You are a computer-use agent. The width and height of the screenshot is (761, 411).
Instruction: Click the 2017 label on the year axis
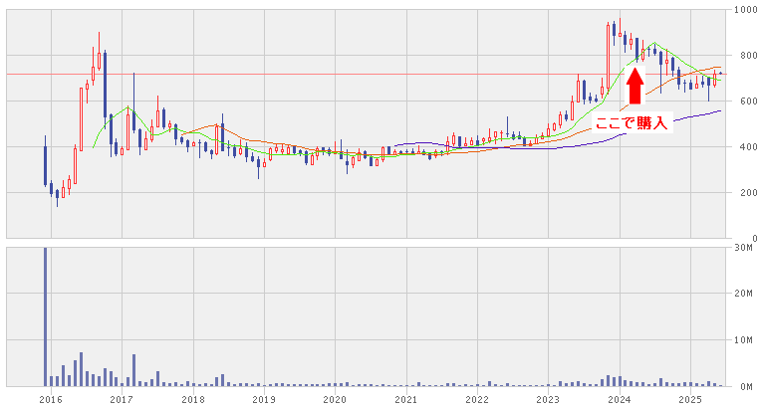(x=122, y=400)
